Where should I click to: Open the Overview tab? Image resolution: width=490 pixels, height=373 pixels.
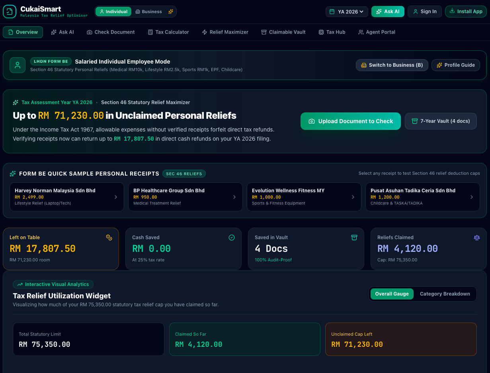(x=23, y=32)
